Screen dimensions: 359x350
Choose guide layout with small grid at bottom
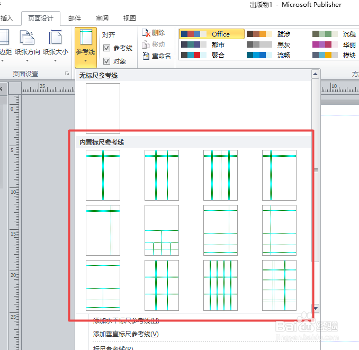pos(161,230)
